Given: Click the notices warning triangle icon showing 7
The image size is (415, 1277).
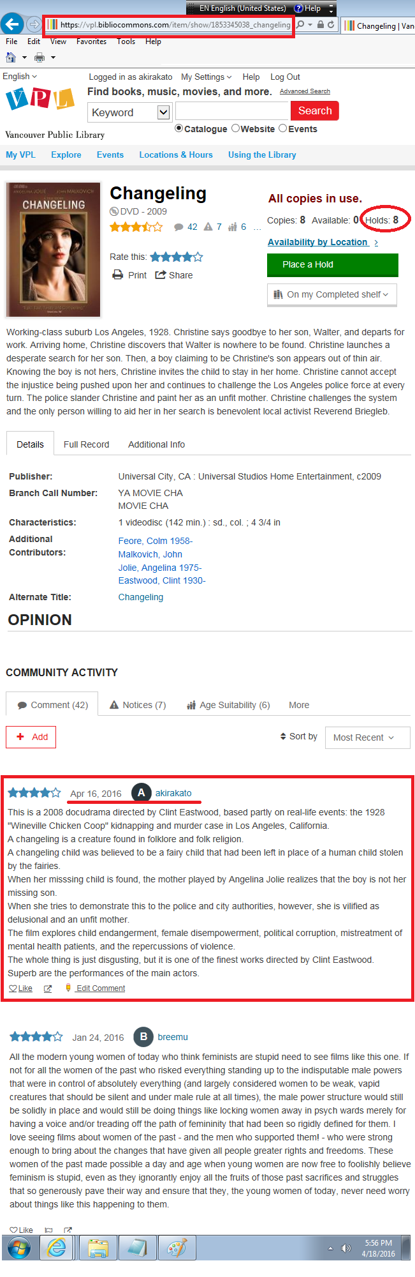Looking at the screenshot, I should pos(208,227).
